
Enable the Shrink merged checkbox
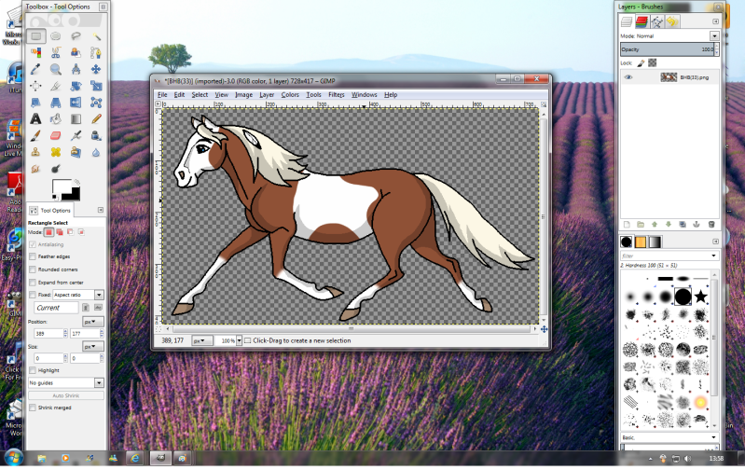[x=33, y=408]
